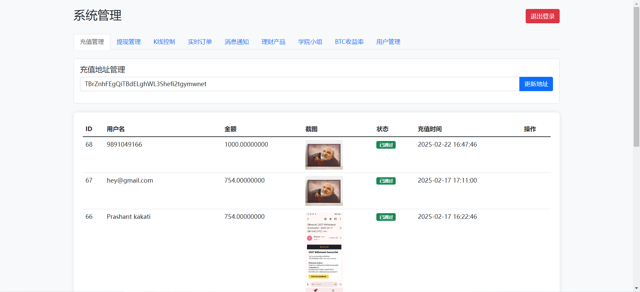View Binance withdrawal screenshot for Prashant kakati
Viewport: 640px width, 292px height.
click(x=324, y=252)
